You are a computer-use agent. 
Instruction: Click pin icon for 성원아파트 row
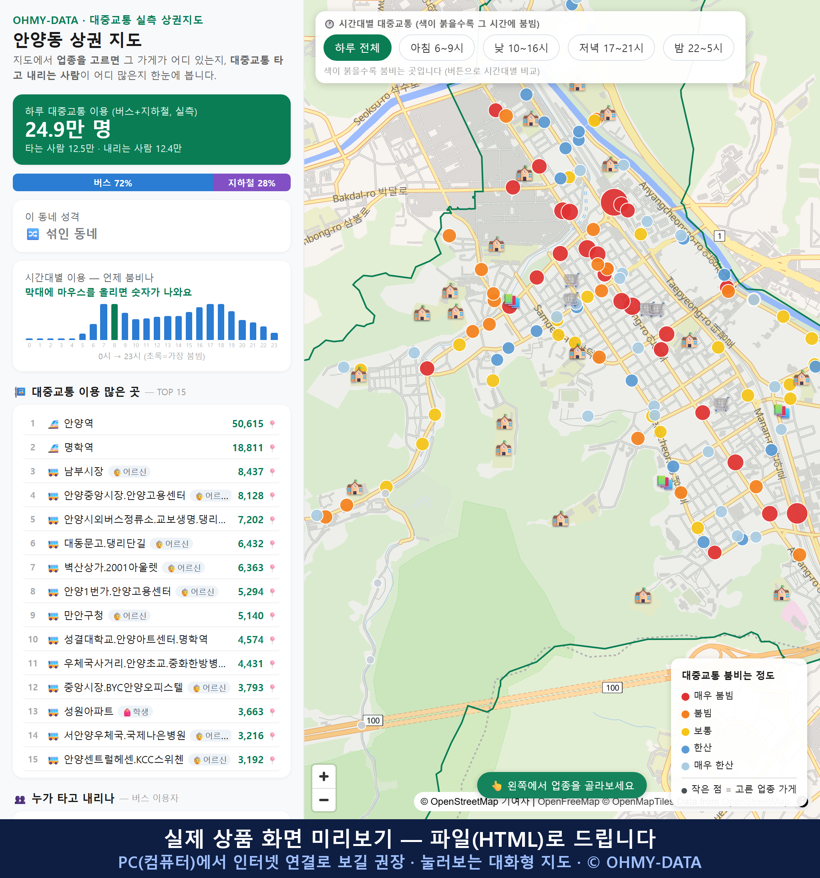click(x=272, y=712)
